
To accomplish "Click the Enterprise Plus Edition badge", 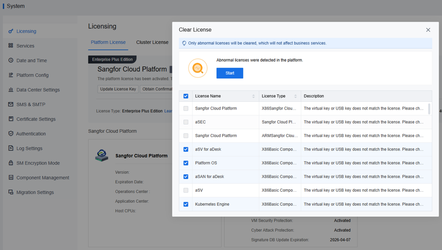I will click(x=112, y=59).
